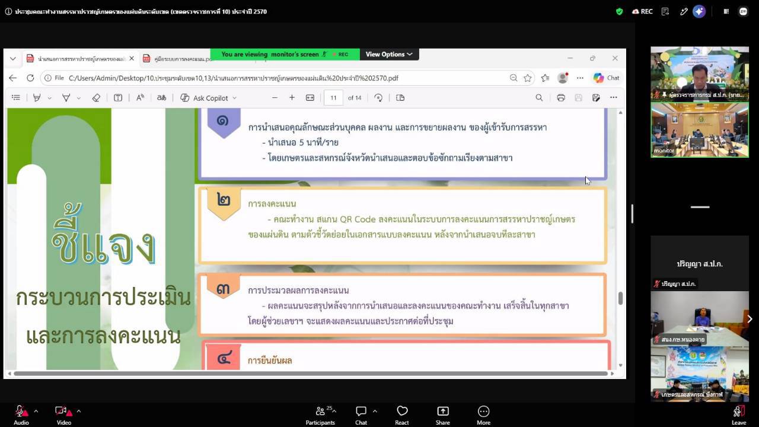Open Copilot Chat in browser
The height and width of the screenshot is (427, 759).
tap(607, 78)
